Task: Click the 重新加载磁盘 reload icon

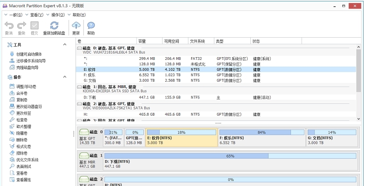Action: click(x=54, y=26)
